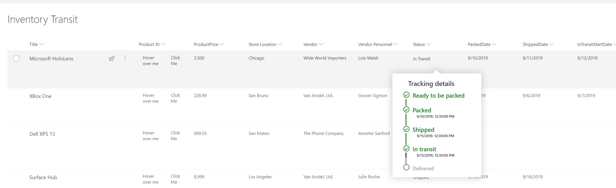Image resolution: width=616 pixels, height=188 pixels.
Task: Click the 9/13/2019, 12:30:00 PM timestamp
Action: point(435,155)
